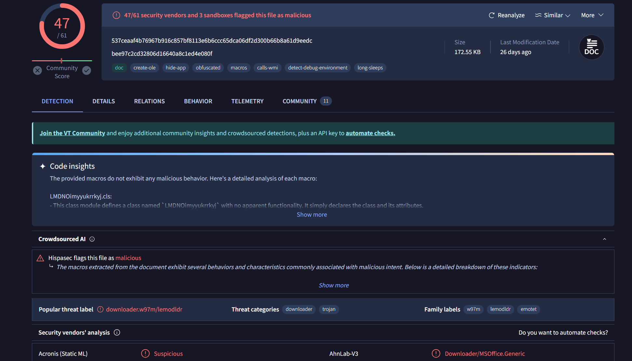Click Crowdsourced AI info icon

click(x=92, y=239)
